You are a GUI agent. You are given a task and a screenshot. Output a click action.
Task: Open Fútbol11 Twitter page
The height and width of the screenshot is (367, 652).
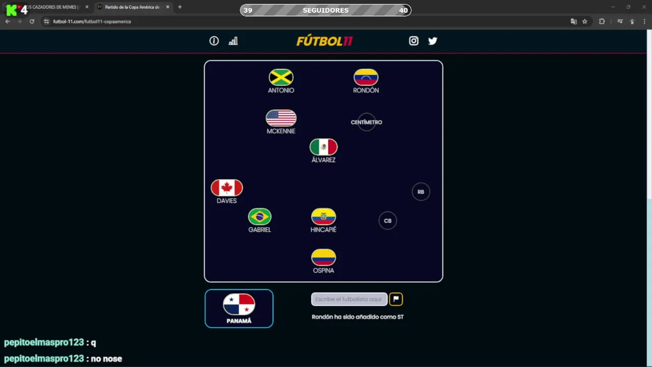tap(432, 41)
